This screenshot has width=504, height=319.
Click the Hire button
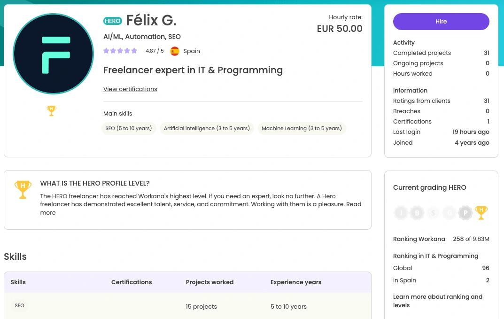tap(441, 22)
